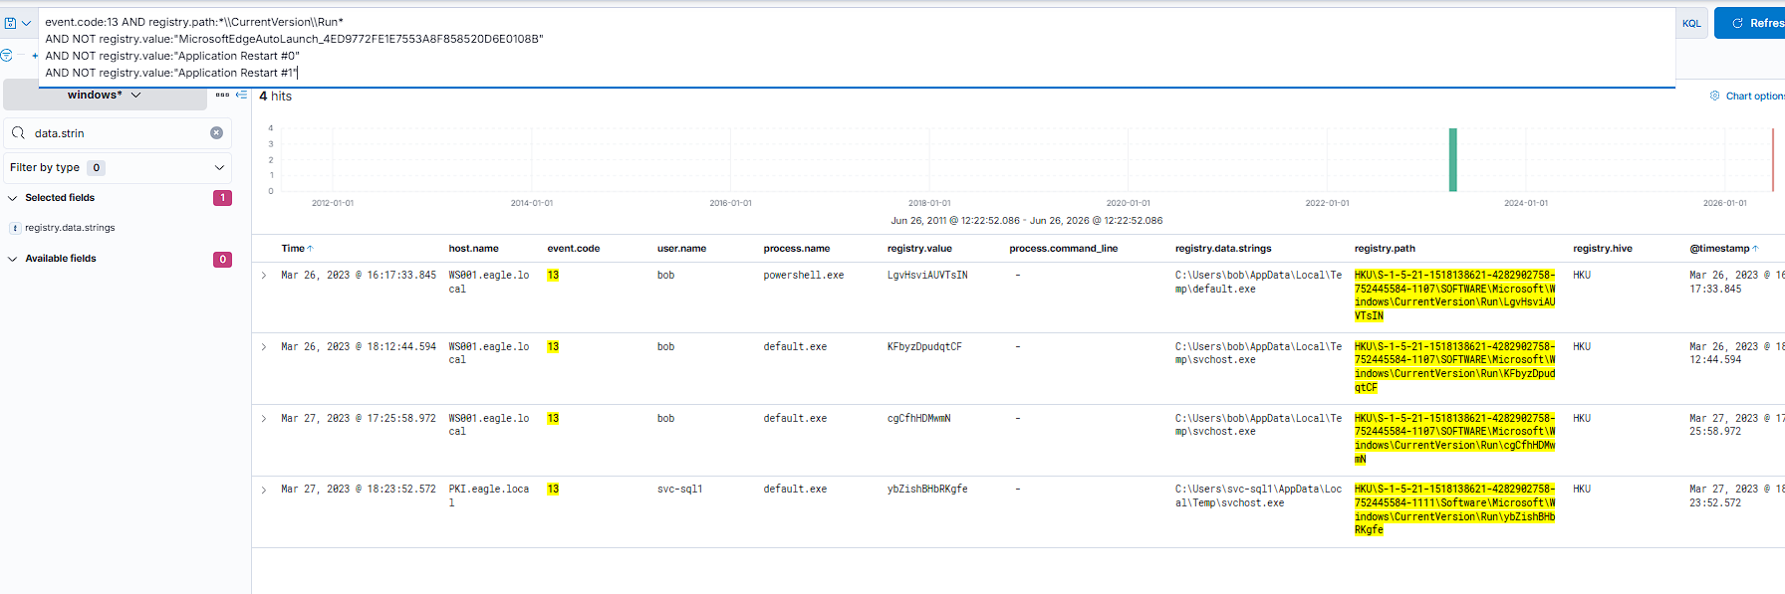1785x594 pixels.
Task: Click the powershell.exe process name cell
Action: 803,276
